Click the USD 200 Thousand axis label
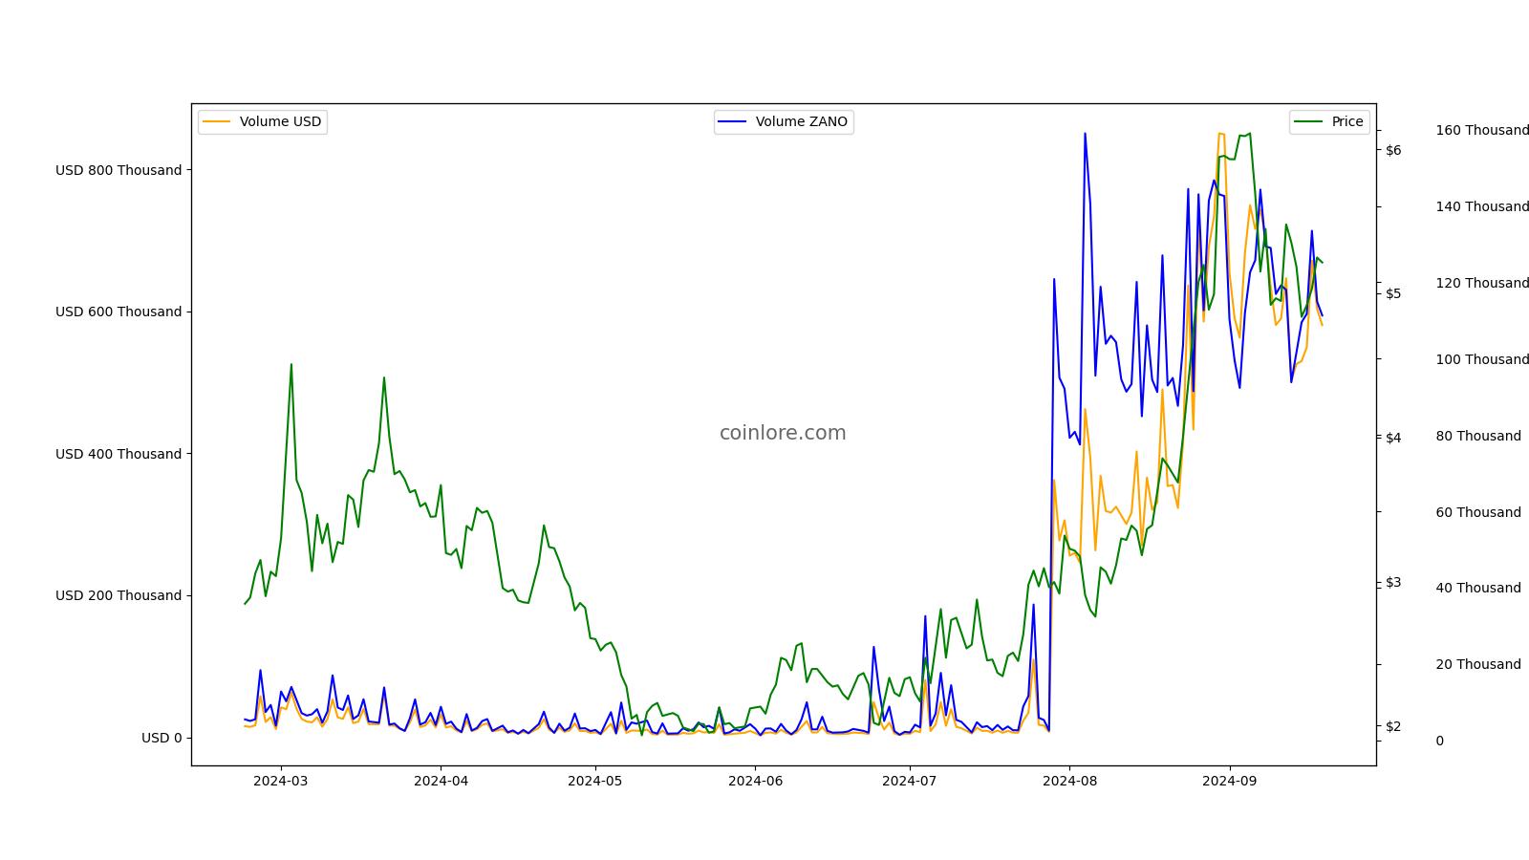 [118, 595]
